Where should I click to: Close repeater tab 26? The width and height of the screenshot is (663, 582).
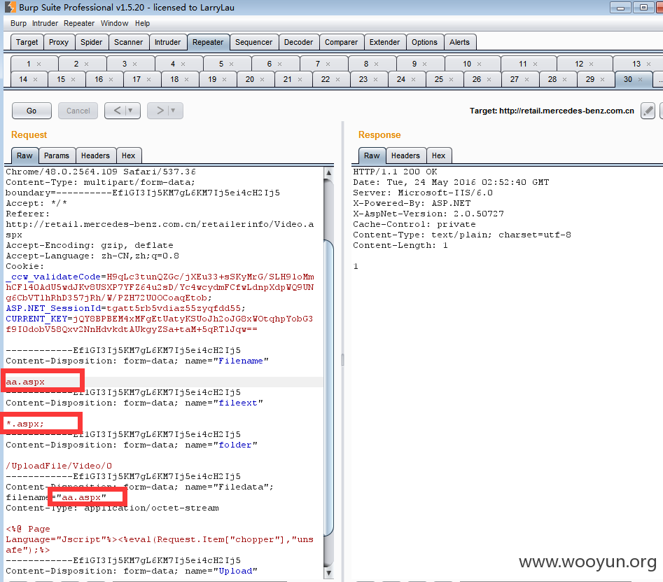click(x=489, y=80)
